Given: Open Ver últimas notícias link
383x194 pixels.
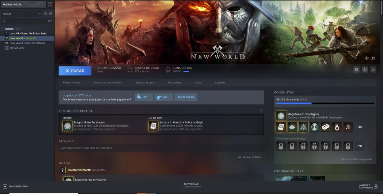Looking at the screenshot, I should pyautogui.click(x=249, y=157).
